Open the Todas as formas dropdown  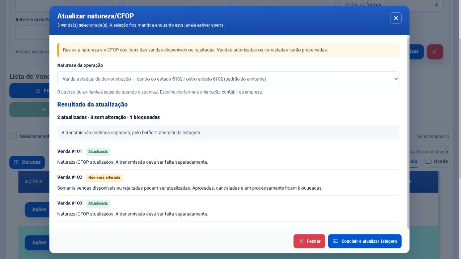pos(392,5)
